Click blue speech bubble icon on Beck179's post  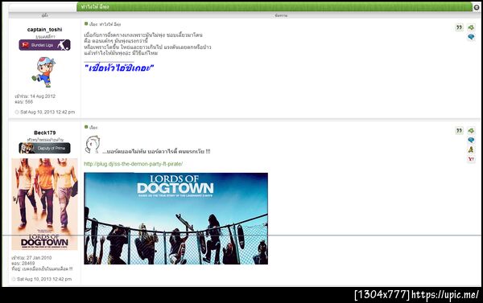[471, 140]
